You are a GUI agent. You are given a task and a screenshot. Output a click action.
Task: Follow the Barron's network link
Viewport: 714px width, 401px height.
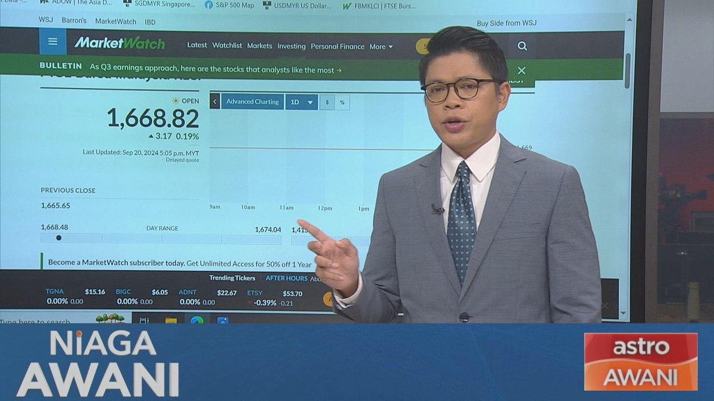(x=74, y=20)
